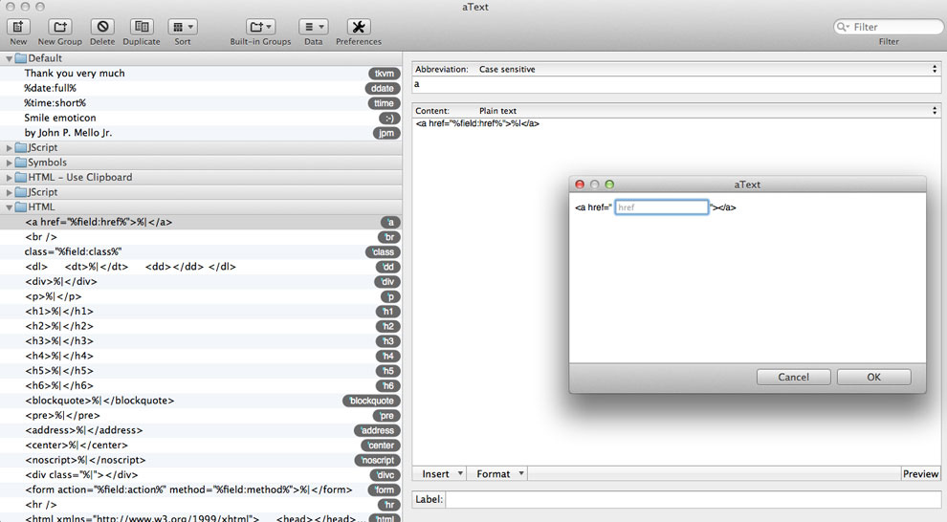
Task: Open the Format menu below content
Action: (x=497, y=474)
